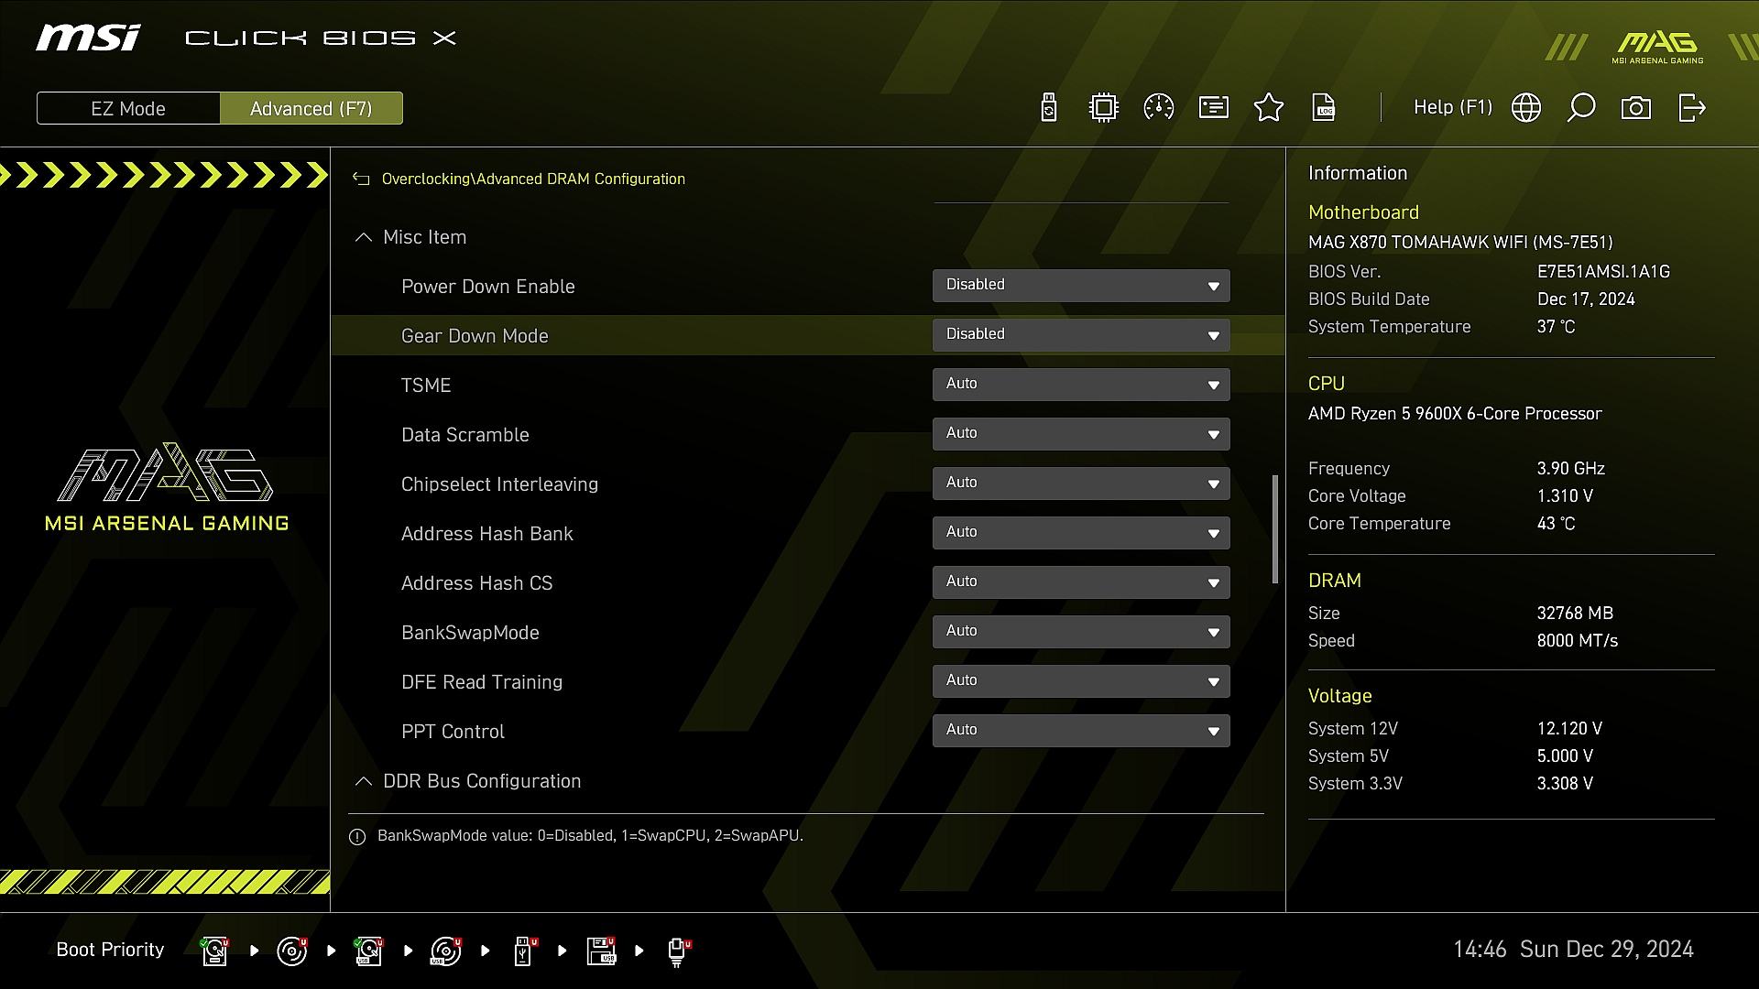
Task: Open the Gear Down Mode dropdown
Action: [x=1081, y=335]
